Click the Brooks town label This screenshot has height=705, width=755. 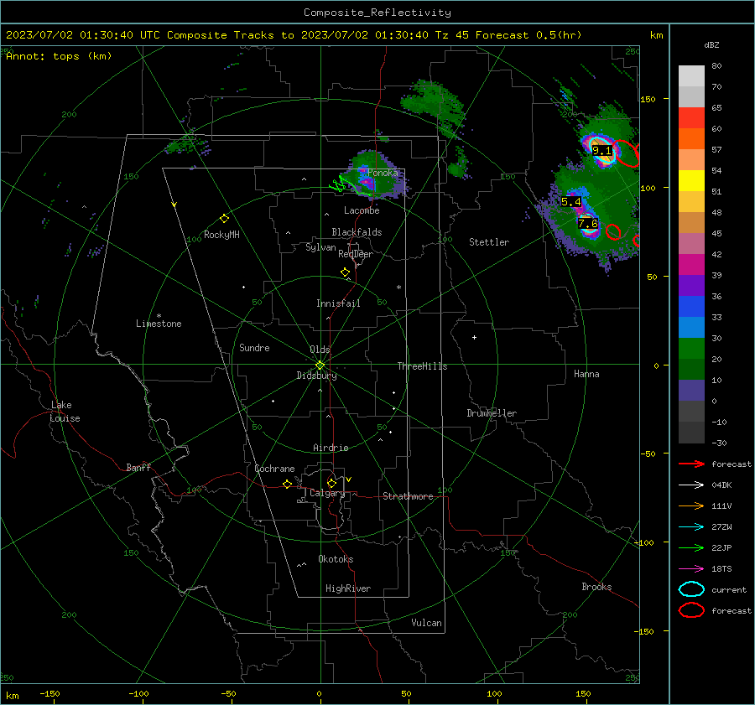point(596,587)
